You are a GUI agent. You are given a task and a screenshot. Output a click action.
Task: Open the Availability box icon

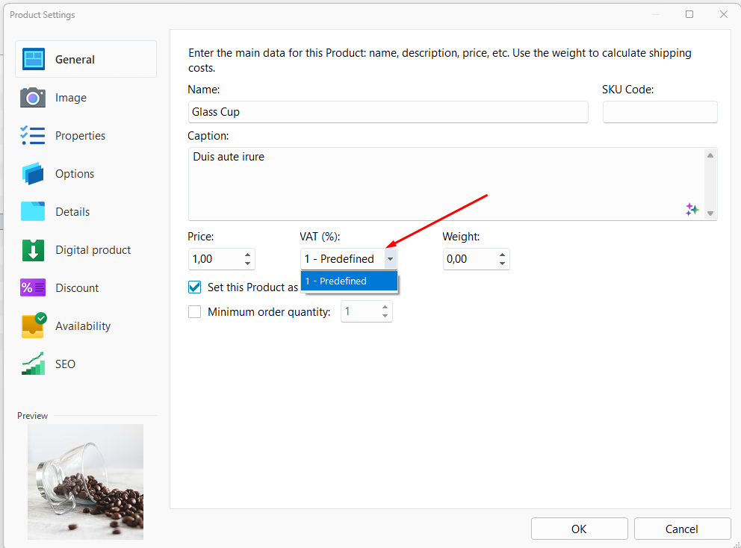[34, 326]
